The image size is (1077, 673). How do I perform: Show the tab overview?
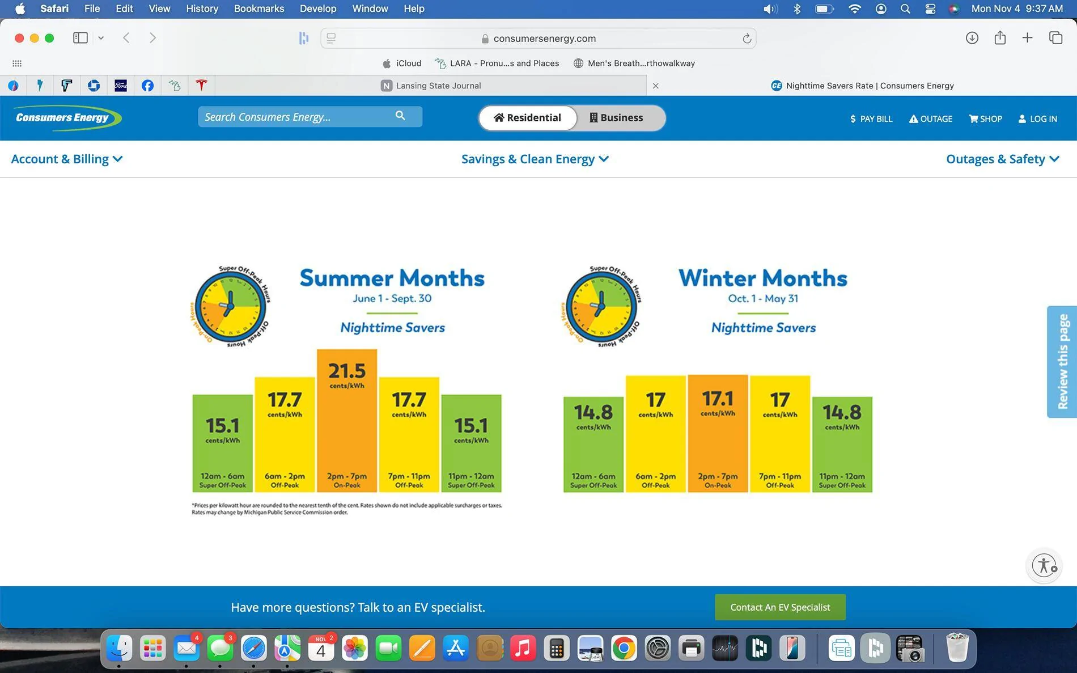(x=1055, y=38)
